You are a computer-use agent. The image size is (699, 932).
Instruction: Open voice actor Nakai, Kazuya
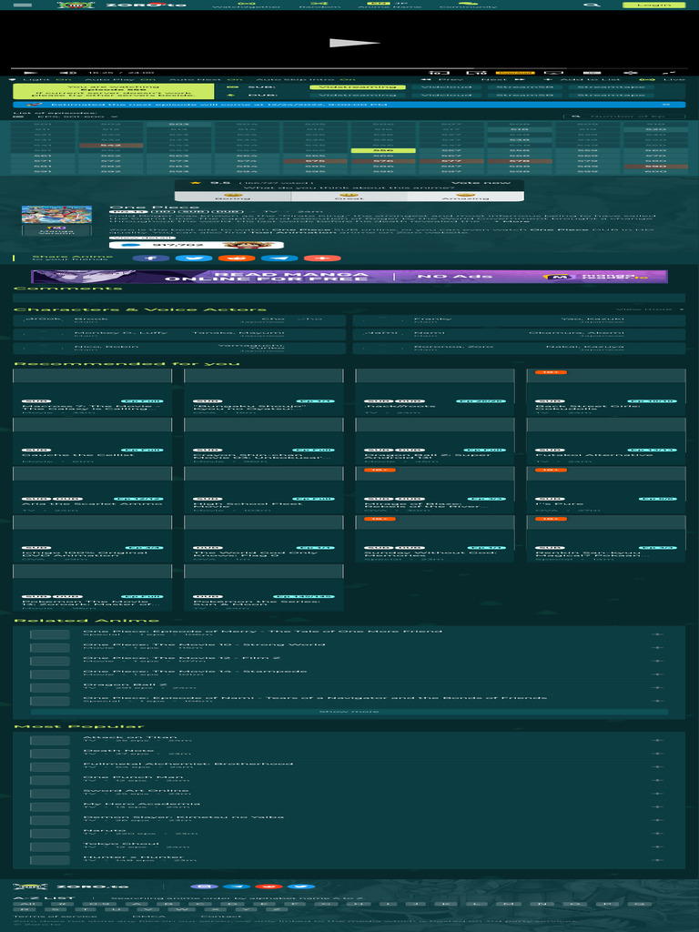point(585,347)
